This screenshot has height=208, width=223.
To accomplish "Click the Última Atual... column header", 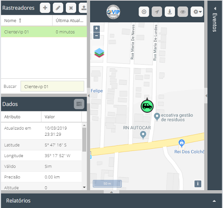I will 70,20.
